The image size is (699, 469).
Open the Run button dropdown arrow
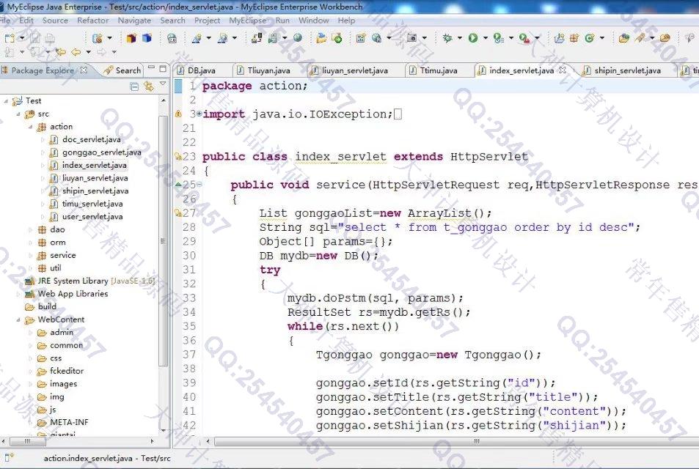[x=485, y=38]
